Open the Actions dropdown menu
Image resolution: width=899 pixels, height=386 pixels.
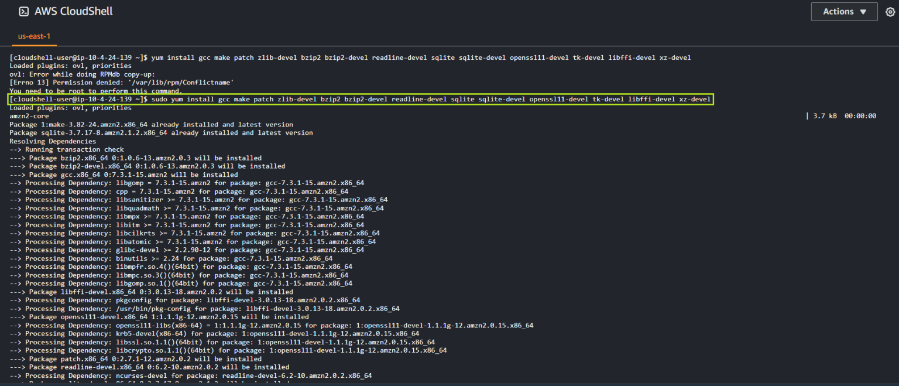(844, 11)
